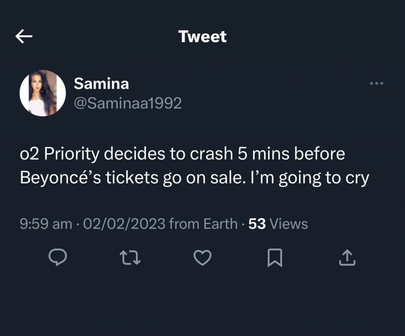Click the 02/02/2023 date
The image size is (405, 336).
pyautogui.click(x=124, y=224)
